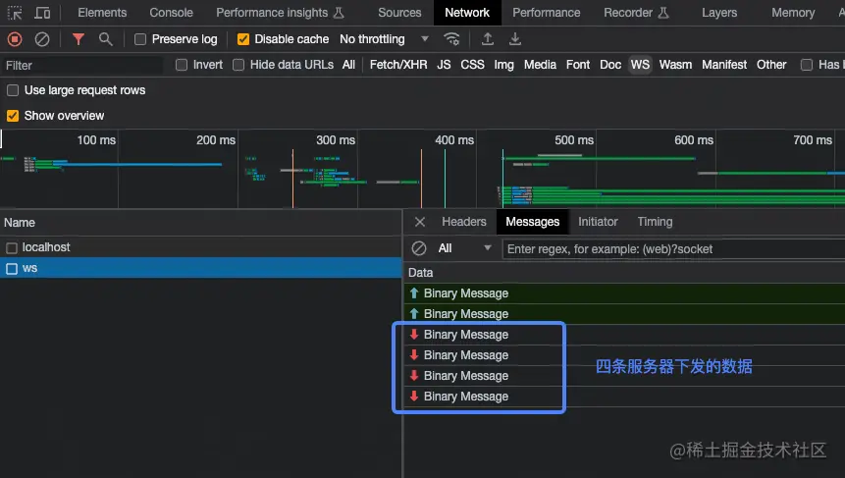The width and height of the screenshot is (845, 478).
Task: Open network conditions wifi icon
Action: pos(451,39)
